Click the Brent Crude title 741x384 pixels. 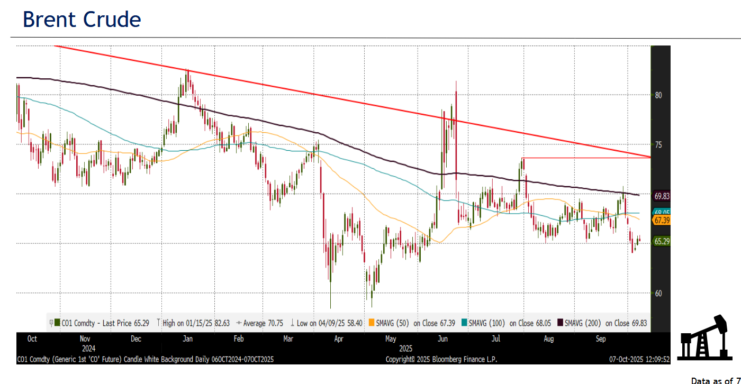click(82, 20)
